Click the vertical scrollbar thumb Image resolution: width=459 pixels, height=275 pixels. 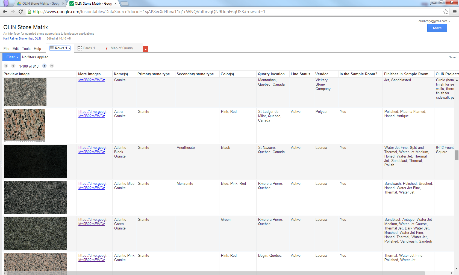tap(457, 155)
